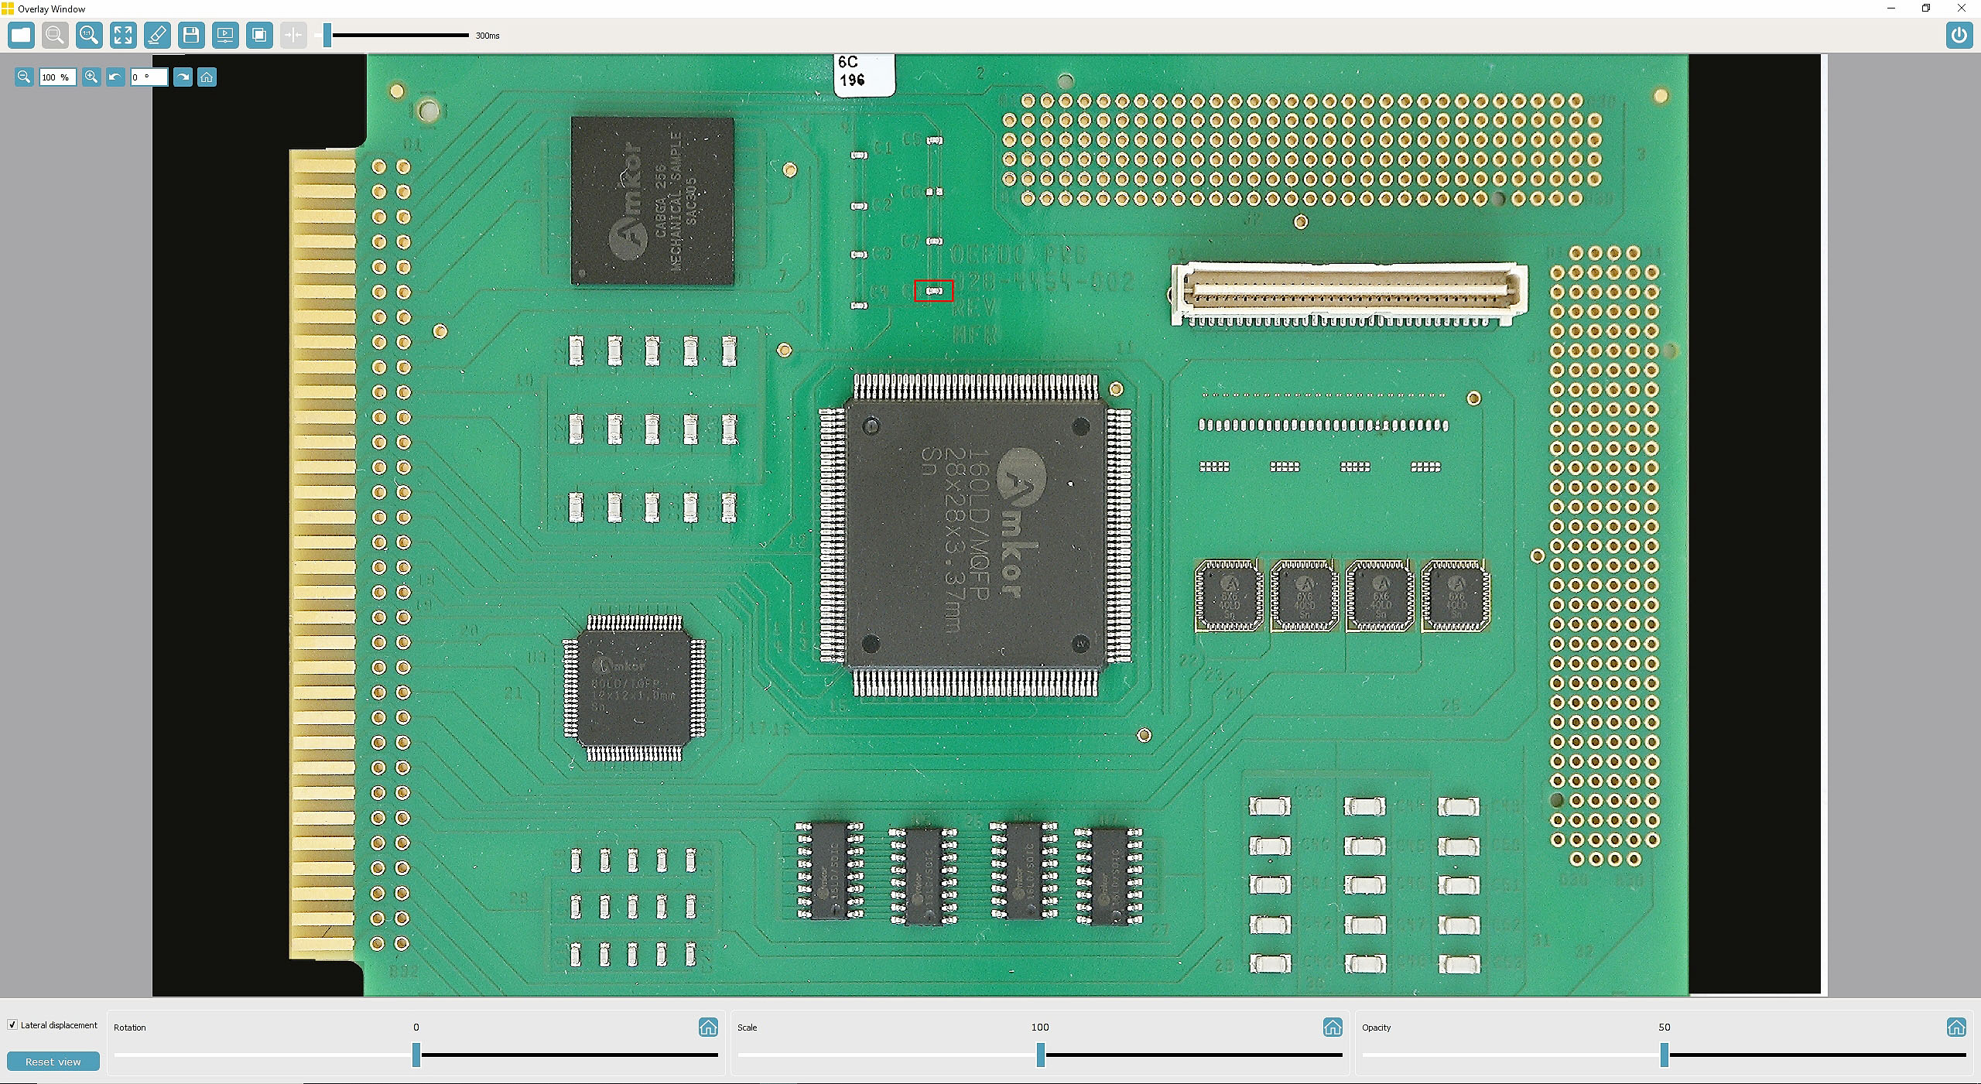Click the Reset view button
1981x1084 pixels.
53,1061
